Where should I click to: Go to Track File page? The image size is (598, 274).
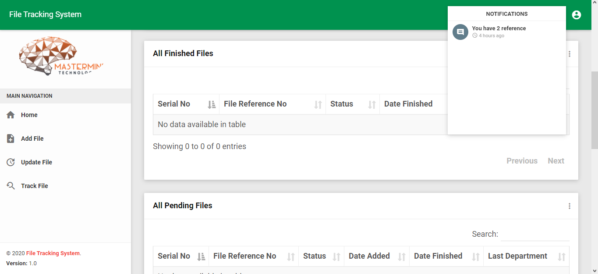[35, 186]
